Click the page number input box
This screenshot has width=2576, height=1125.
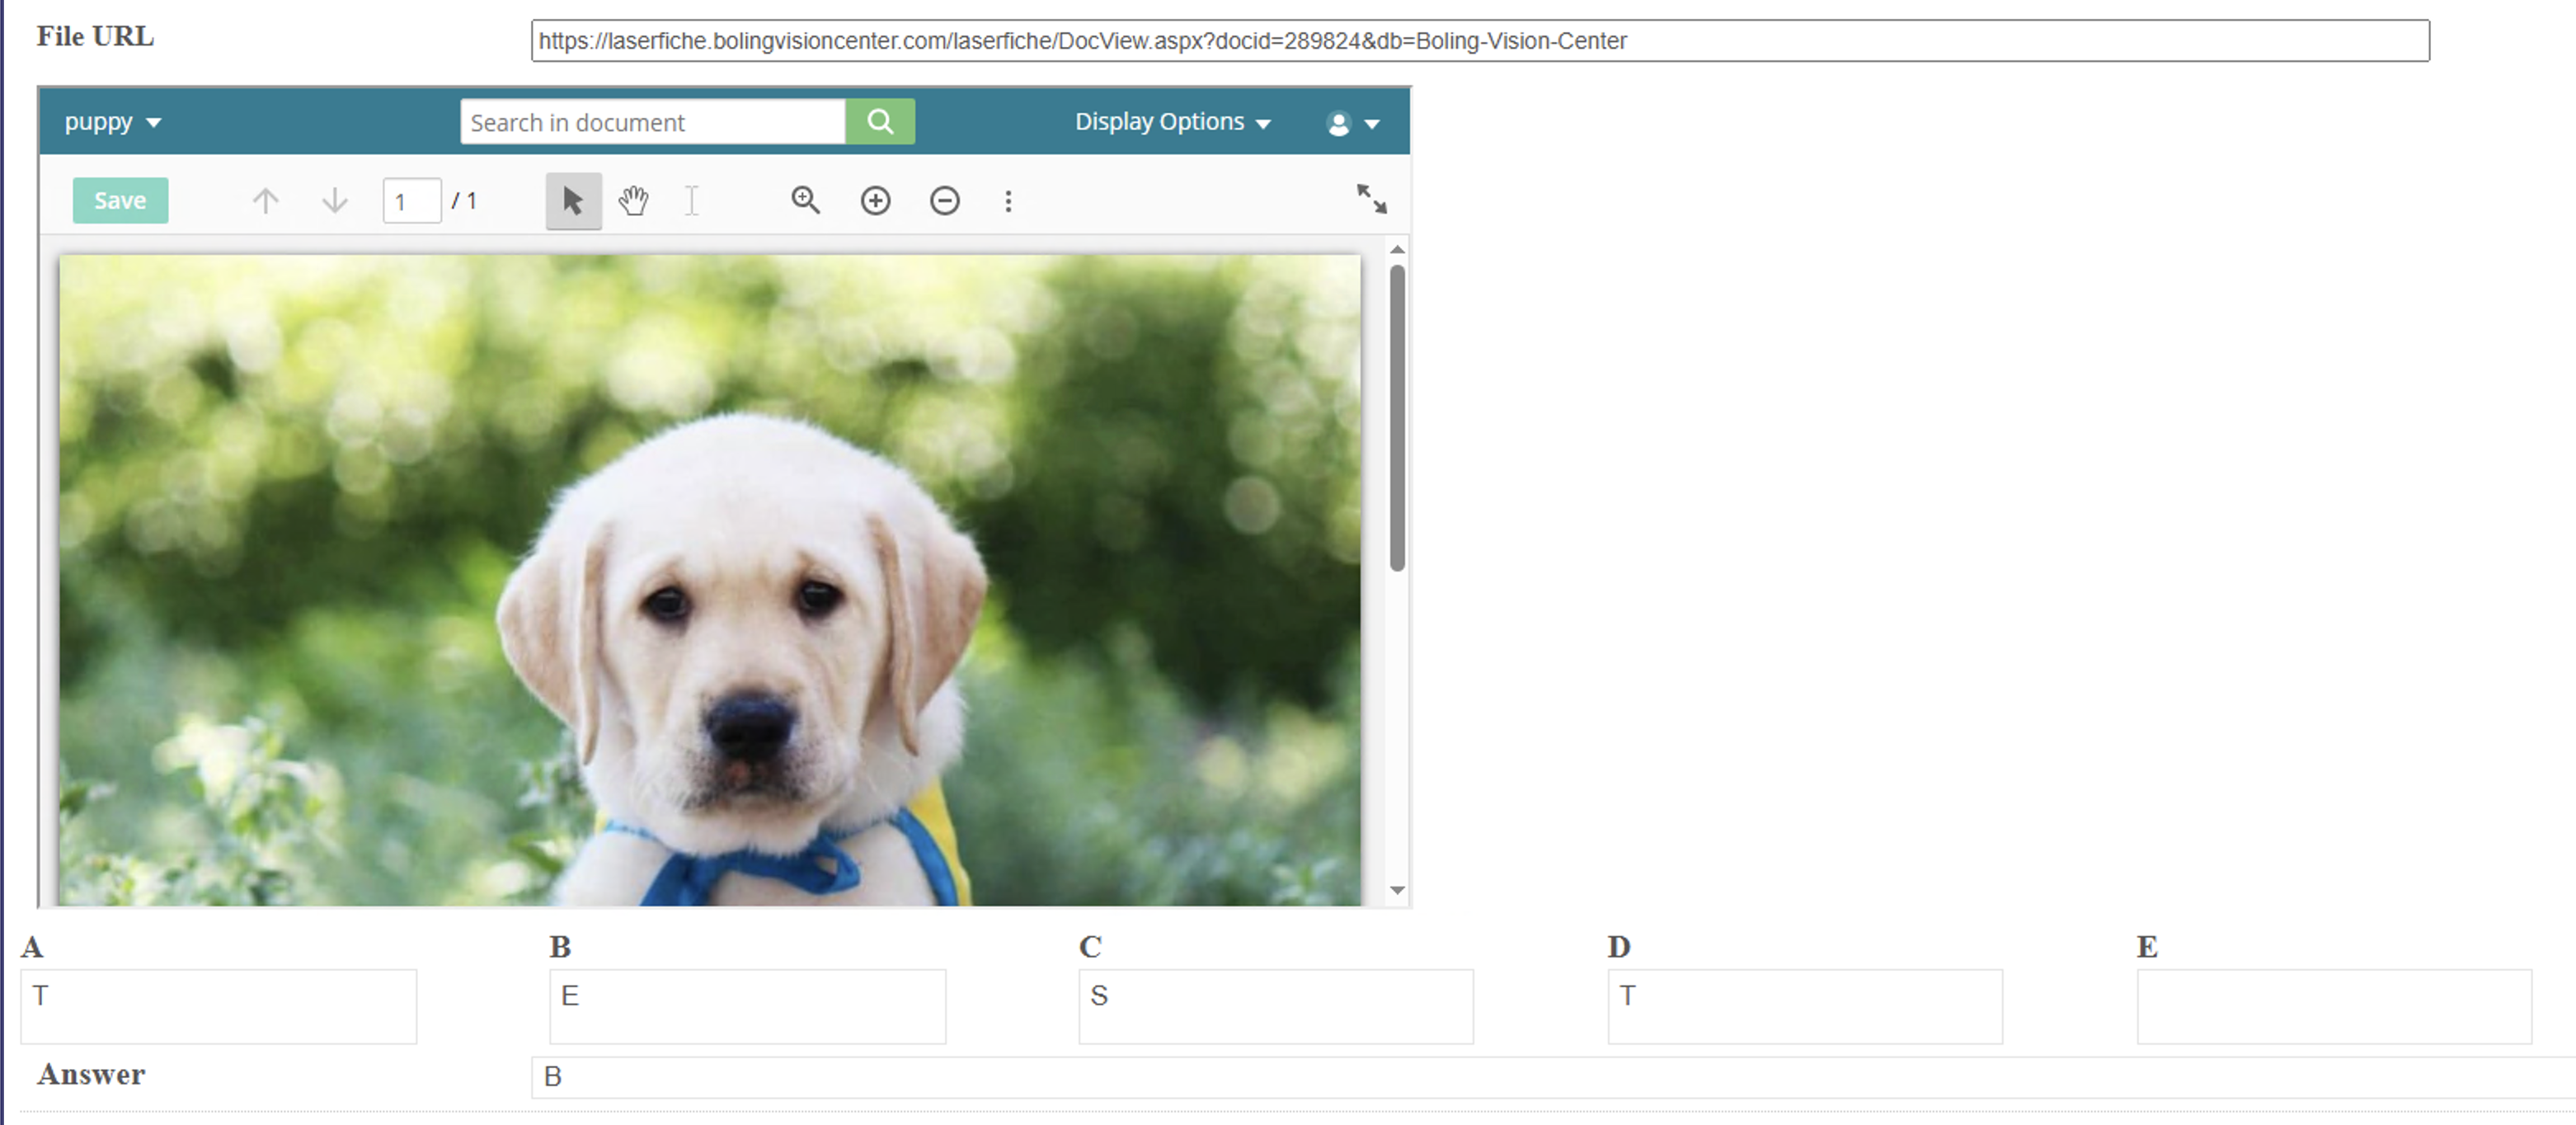coord(411,201)
